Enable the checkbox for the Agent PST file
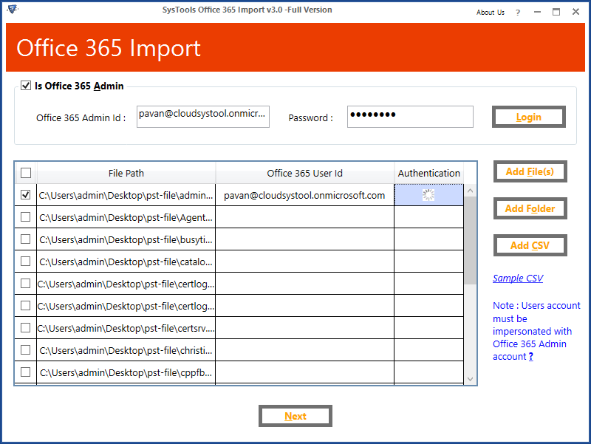The image size is (591, 444). click(x=26, y=216)
